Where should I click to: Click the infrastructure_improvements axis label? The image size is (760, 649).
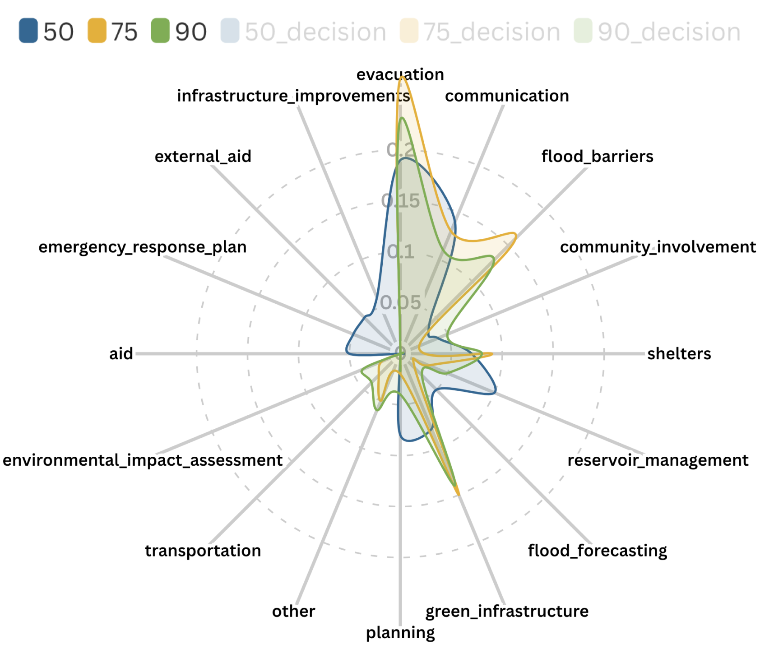[293, 96]
